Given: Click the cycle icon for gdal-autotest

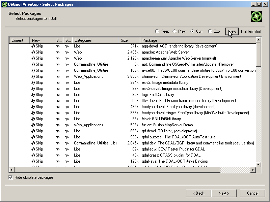Looking at the screenshot, I should [33, 137].
